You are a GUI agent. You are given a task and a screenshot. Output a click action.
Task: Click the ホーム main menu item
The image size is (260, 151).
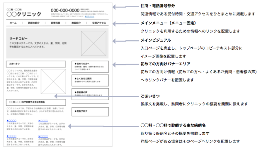point(13,23)
